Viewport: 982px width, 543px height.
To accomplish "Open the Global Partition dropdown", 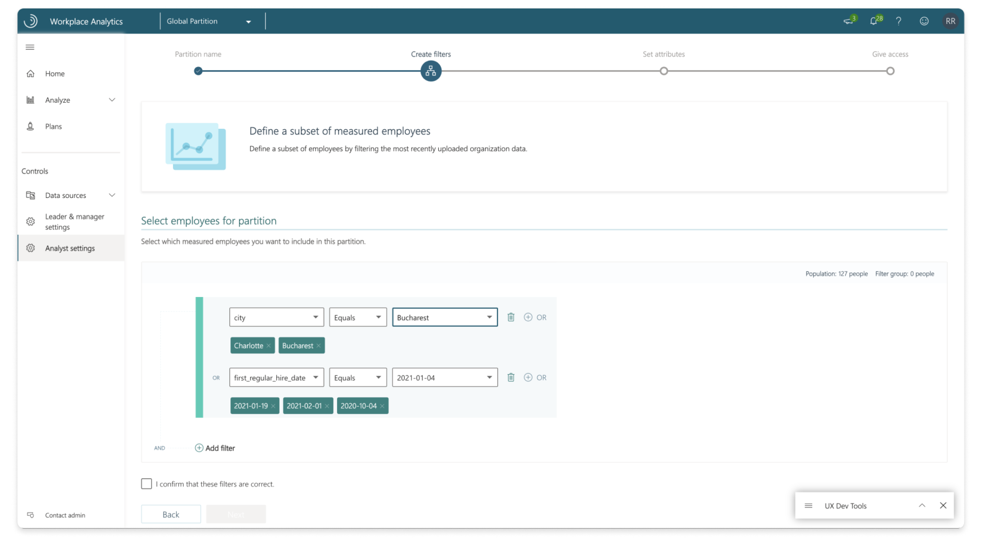I will [209, 21].
